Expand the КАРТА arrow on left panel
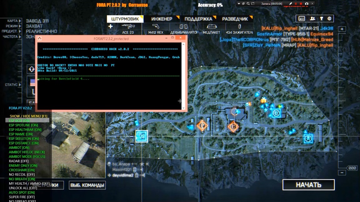Viewport: 360px width, 202px height. pyautogui.click(x=20, y=21)
